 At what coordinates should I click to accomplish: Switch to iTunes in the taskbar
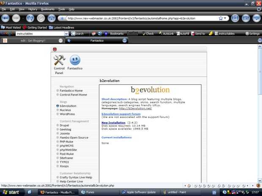(99, 192)
